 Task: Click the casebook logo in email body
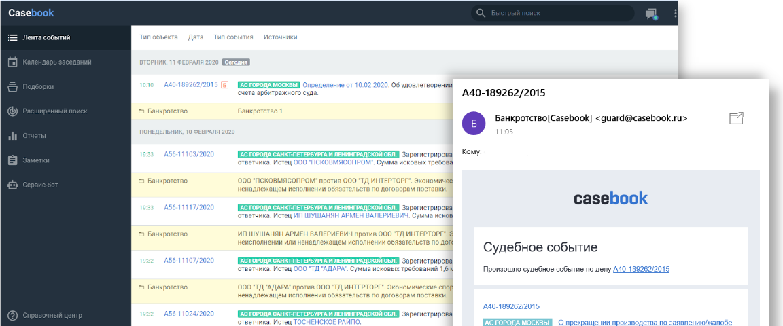pyautogui.click(x=611, y=198)
